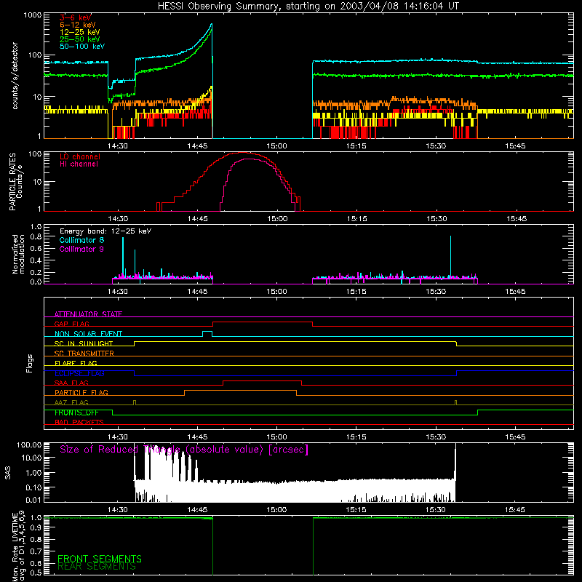
Task: Click the Collimator 8 legend label
Action: pos(81,240)
